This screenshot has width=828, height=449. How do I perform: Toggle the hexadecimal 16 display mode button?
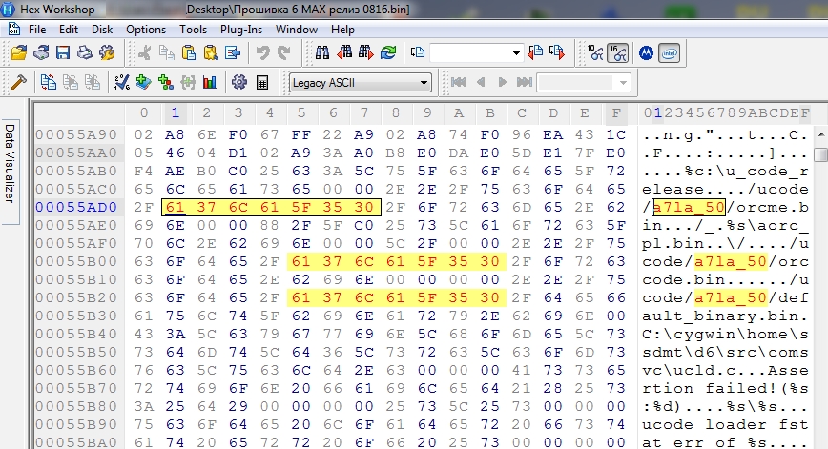(x=618, y=53)
